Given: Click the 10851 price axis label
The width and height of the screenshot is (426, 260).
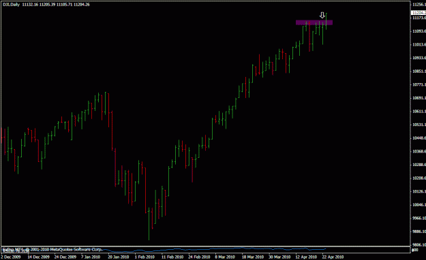Looking at the screenshot, I should (x=419, y=71).
